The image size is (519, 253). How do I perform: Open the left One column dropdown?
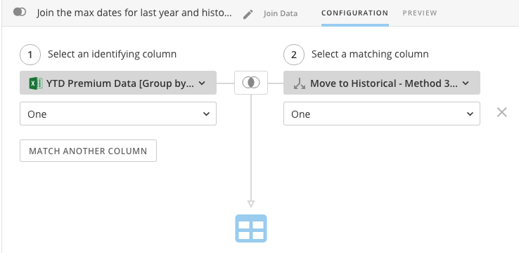(118, 114)
